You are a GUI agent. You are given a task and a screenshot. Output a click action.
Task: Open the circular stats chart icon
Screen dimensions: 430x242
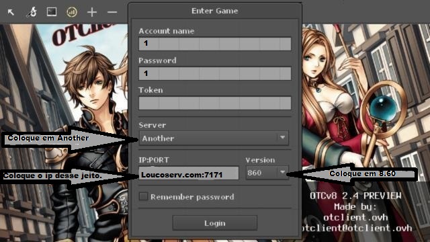pyautogui.click(x=72, y=12)
